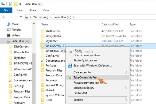The image size is (156, 104).
Task: Click the Documents and Settings shortcut icon
Action: click(42, 61)
